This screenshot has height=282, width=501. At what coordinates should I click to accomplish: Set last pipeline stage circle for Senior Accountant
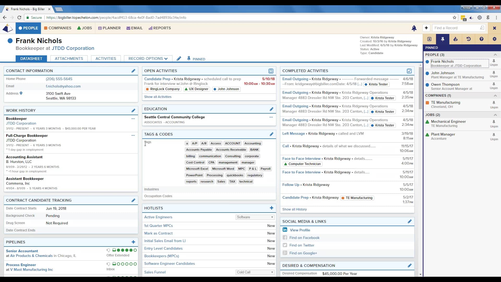(135, 250)
